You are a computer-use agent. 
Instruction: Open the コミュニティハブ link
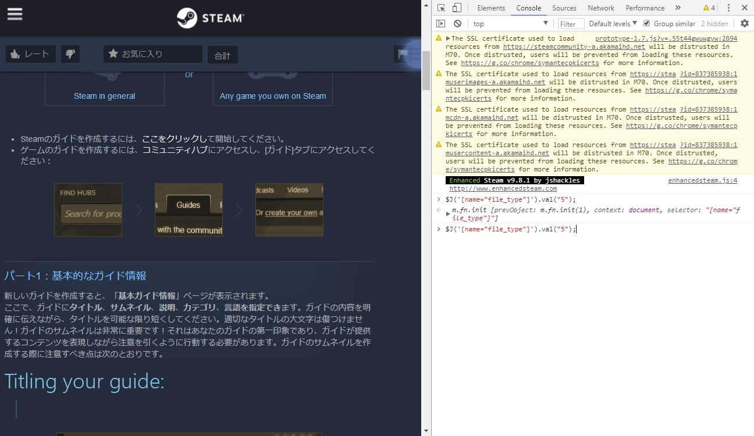click(x=175, y=150)
